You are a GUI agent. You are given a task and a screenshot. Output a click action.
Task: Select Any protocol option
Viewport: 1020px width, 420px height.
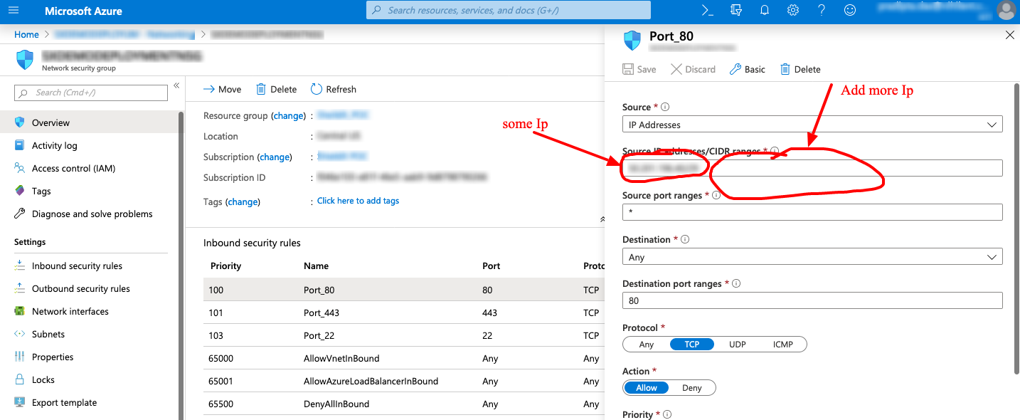646,345
